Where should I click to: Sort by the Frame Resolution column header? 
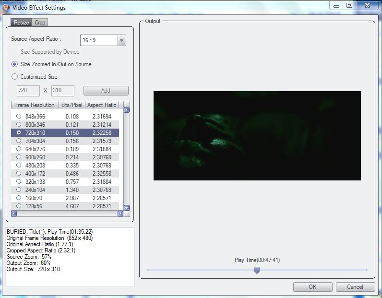pyautogui.click(x=35, y=105)
